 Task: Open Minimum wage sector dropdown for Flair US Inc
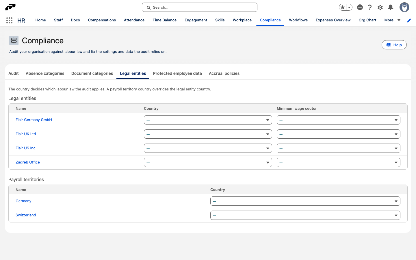pos(339,148)
